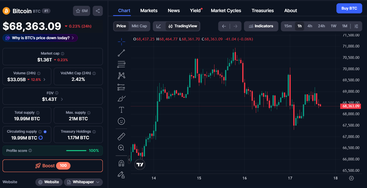367x188 pixels.
Task: Click the verified checkmark on circulating supply
Action: [45, 132]
